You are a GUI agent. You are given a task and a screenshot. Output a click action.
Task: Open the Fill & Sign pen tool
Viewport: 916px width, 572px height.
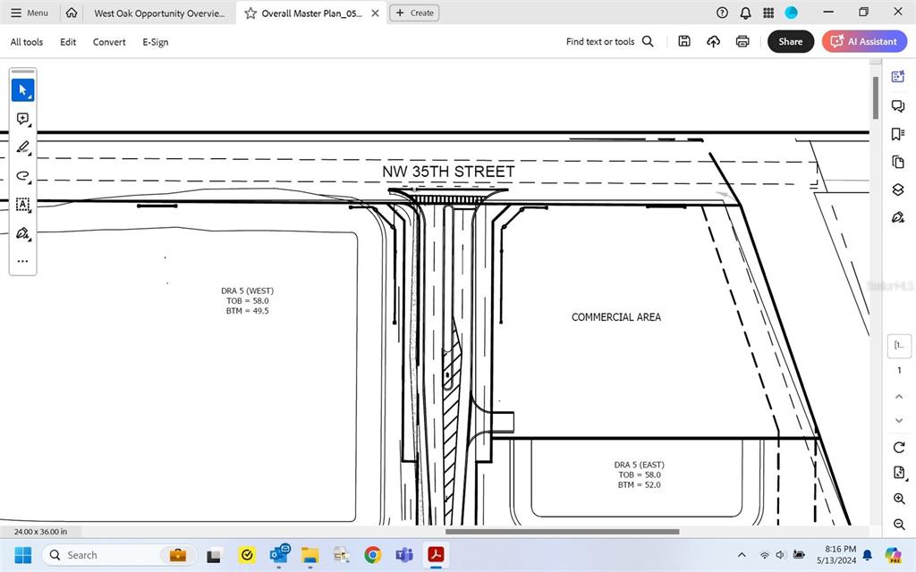[22, 233]
